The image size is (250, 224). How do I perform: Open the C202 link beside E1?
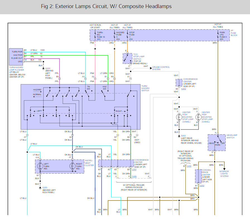pyautogui.click(x=202, y=186)
